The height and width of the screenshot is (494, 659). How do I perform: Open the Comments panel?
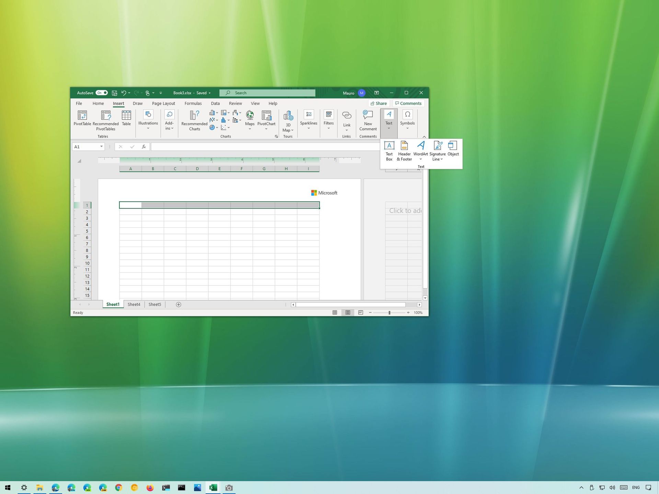tap(408, 103)
